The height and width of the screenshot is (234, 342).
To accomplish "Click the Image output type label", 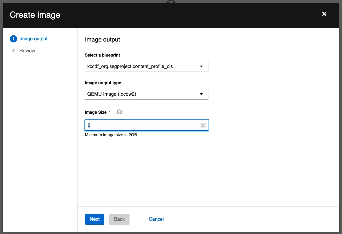I will (103, 83).
